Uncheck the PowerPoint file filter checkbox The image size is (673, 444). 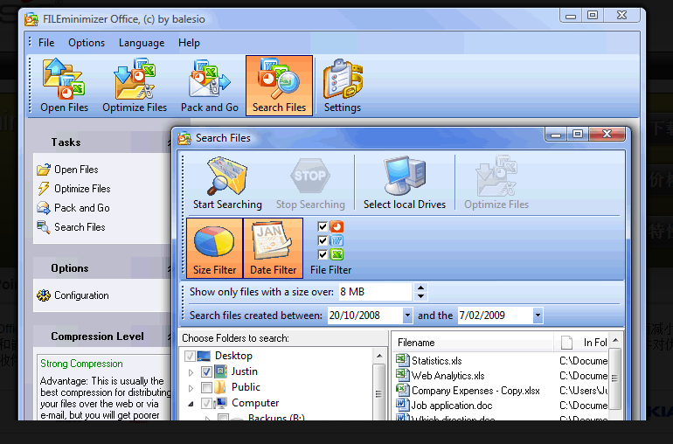tap(323, 226)
